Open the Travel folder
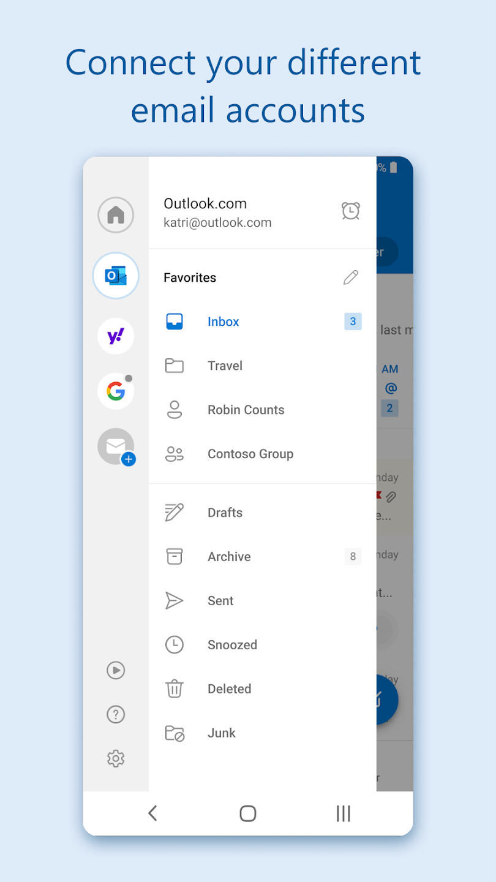 (x=225, y=366)
